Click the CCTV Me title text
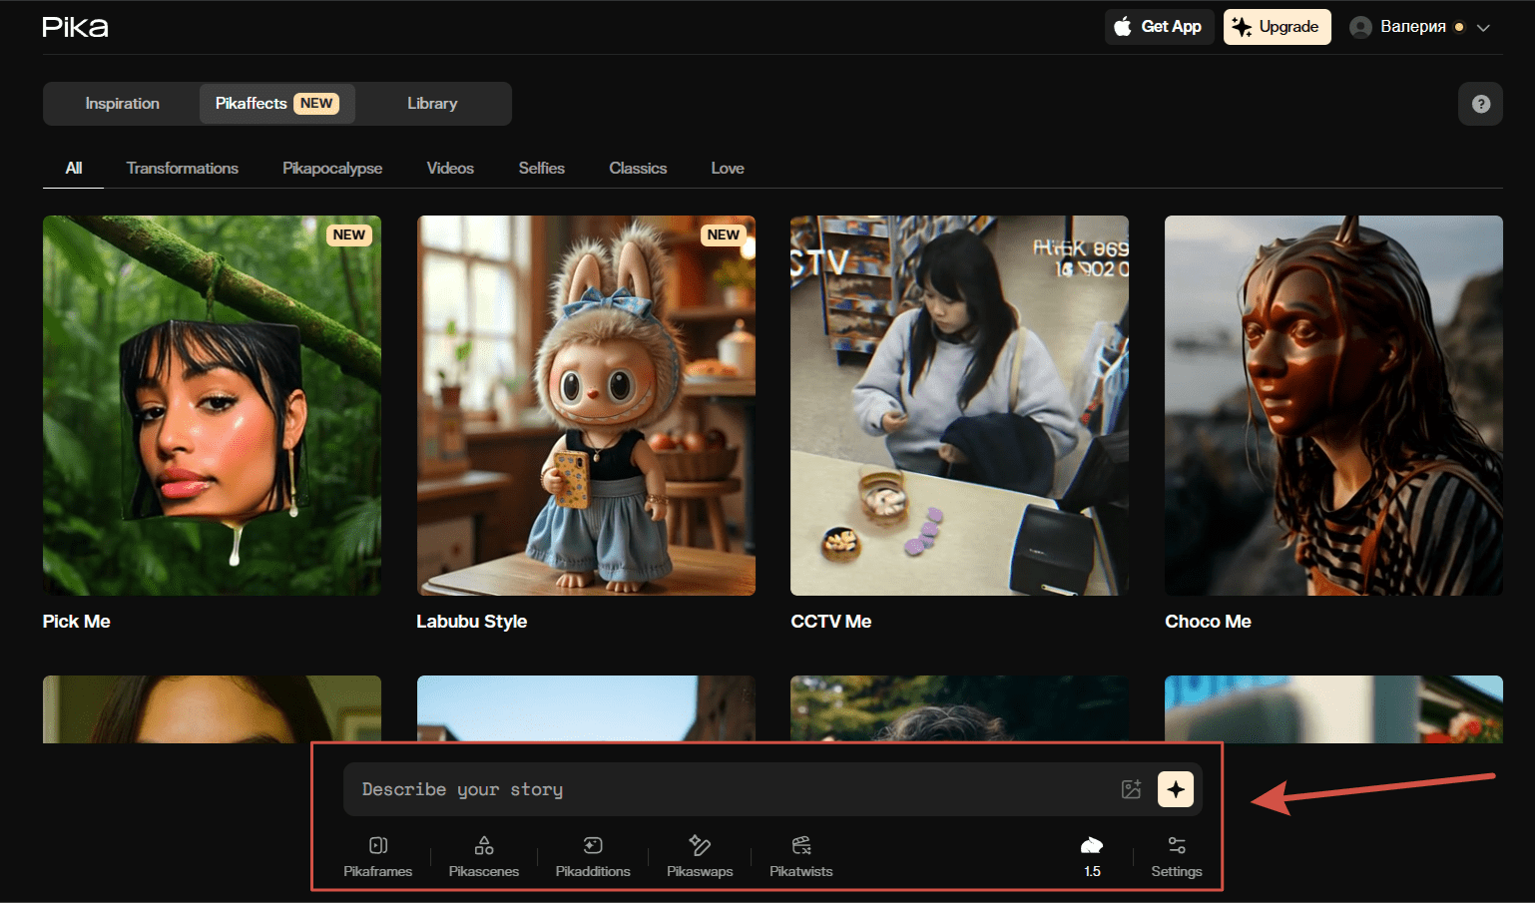Screen dimensions: 1535x903 [831, 622]
